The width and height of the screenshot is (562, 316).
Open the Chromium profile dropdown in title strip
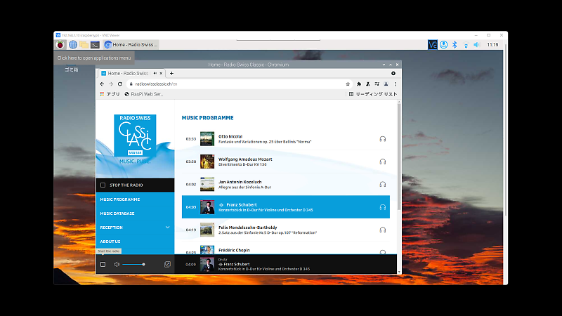(393, 73)
